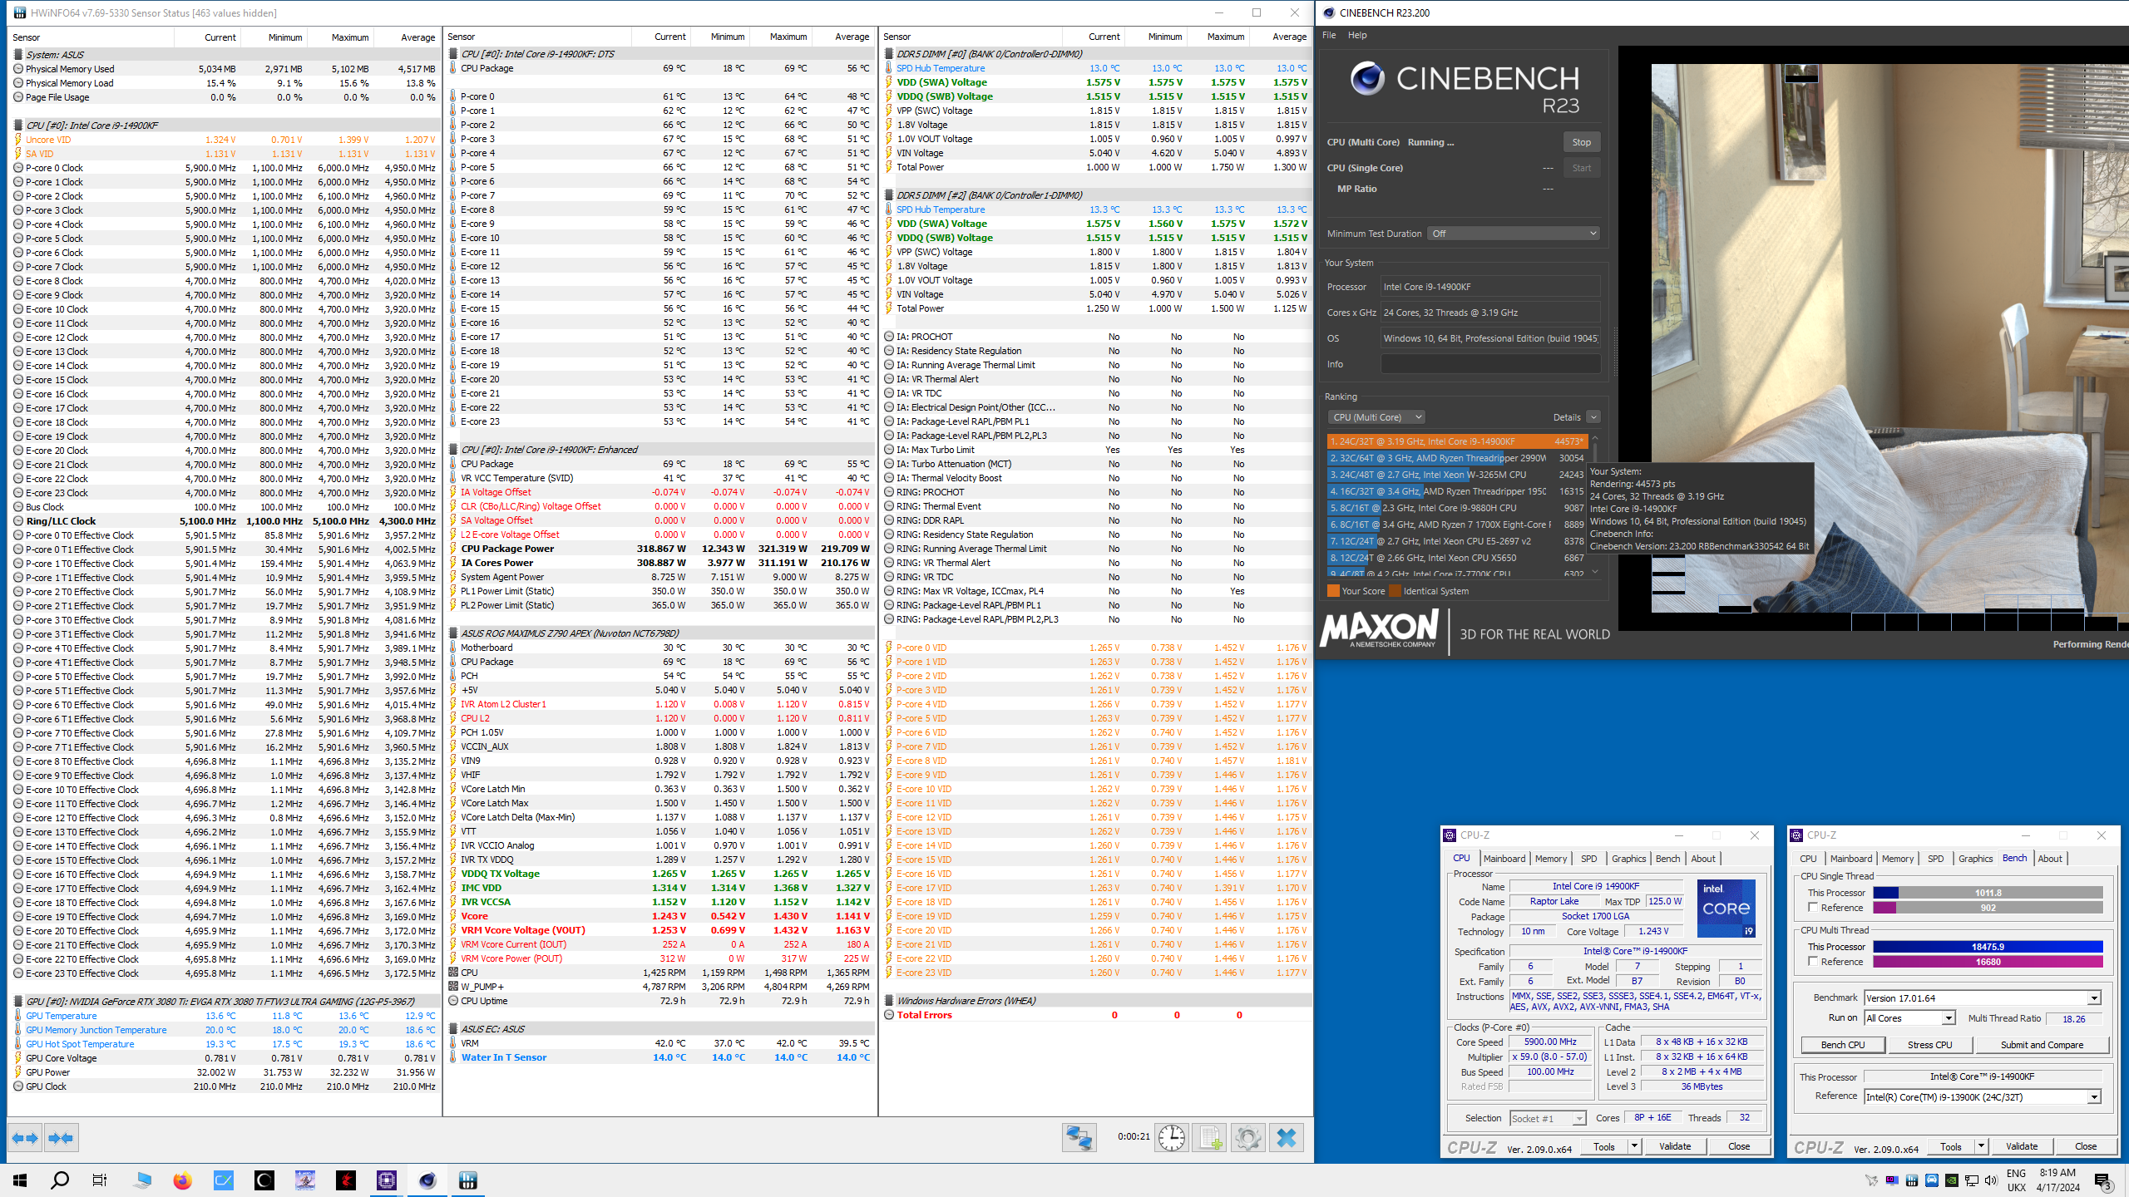Screen dimensions: 2129x1197
Task: Click HWiNFO expand columns arrows button
Action: coord(25,1137)
